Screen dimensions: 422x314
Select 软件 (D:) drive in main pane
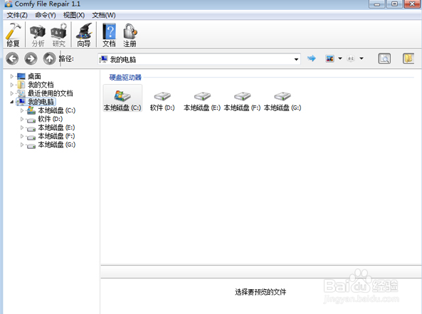click(162, 101)
